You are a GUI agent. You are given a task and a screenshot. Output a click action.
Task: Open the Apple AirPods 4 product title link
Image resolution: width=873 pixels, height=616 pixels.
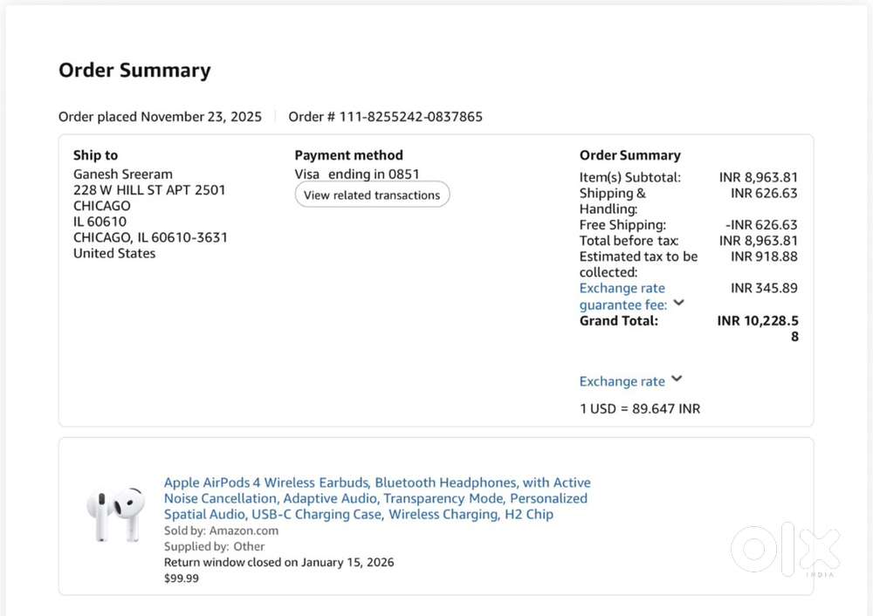click(377, 498)
